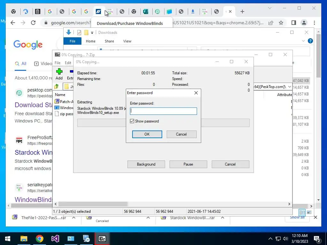The width and height of the screenshot is (327, 245).
Task: Pause the extraction
Action: [x=188, y=164]
